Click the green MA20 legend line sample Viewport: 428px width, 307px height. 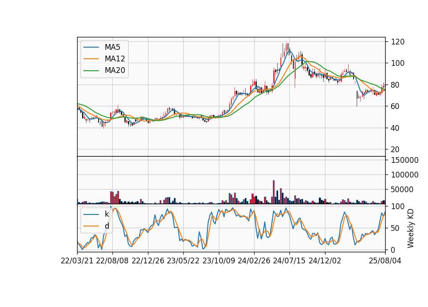coord(91,71)
